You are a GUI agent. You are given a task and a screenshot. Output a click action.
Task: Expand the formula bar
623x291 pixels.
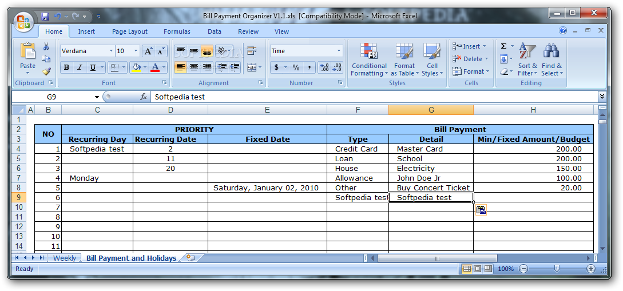point(602,97)
